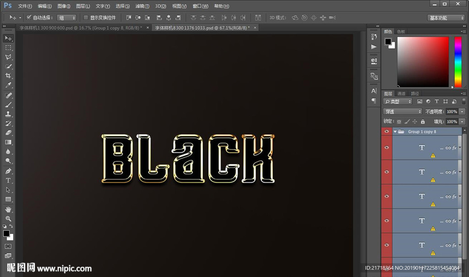Enable the 显示变换控件 checkbox
Image resolution: width=469 pixels, height=277 pixels.
click(86, 17)
